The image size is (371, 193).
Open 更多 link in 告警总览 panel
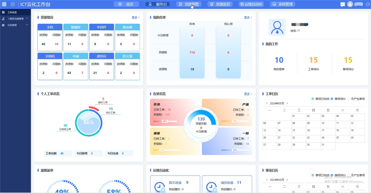point(248,94)
